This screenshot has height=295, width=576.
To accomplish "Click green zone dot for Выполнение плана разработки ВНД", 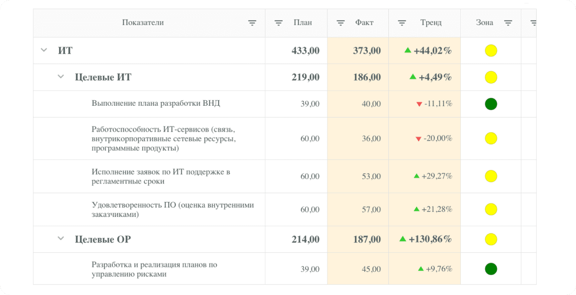I will click(491, 104).
